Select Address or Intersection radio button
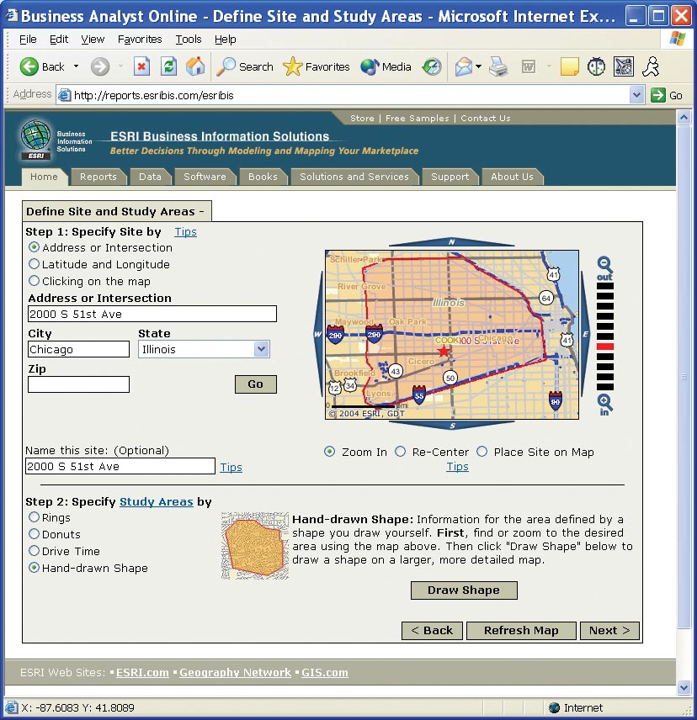This screenshot has height=720, width=697. click(34, 247)
